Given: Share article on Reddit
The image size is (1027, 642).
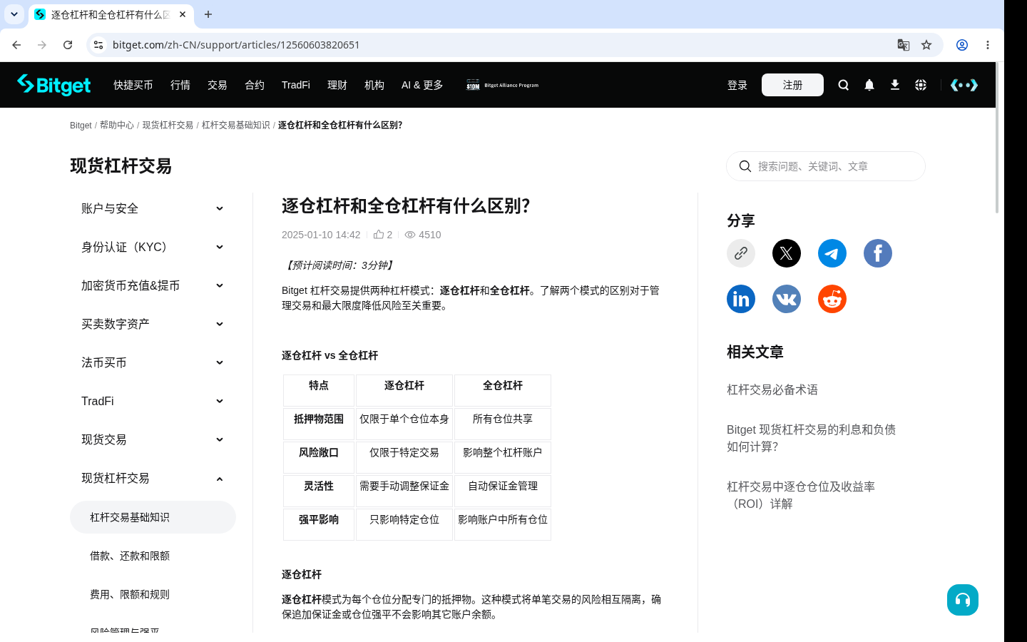Looking at the screenshot, I should click(832, 299).
